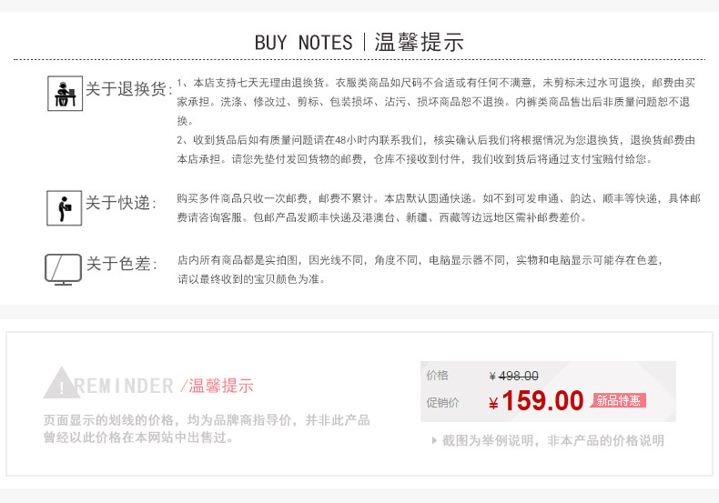Click the courier carrying box icon
This screenshot has height=503, width=719.
coord(61,206)
